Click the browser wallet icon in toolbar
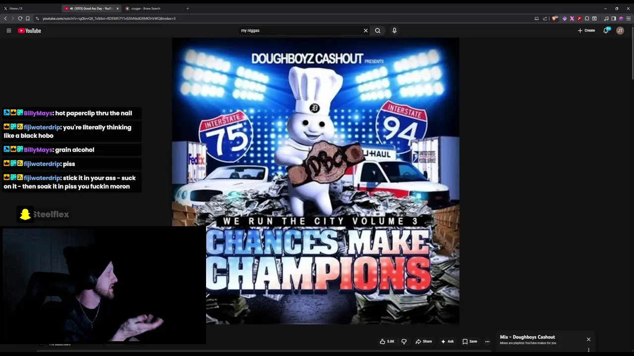The width and height of the screenshot is (634, 356). [x=594, y=18]
